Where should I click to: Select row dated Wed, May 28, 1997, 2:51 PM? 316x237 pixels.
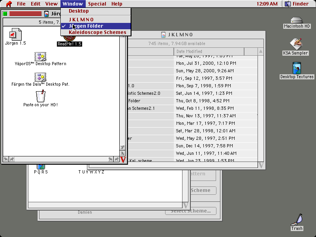(x=192, y=139)
